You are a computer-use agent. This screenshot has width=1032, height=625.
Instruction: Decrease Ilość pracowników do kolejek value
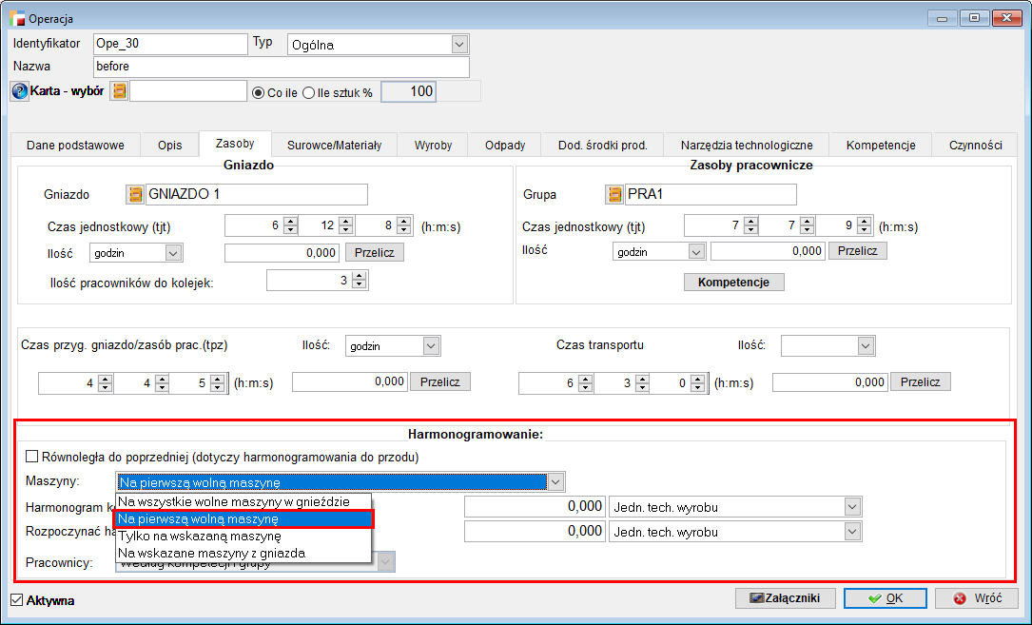[x=359, y=284]
